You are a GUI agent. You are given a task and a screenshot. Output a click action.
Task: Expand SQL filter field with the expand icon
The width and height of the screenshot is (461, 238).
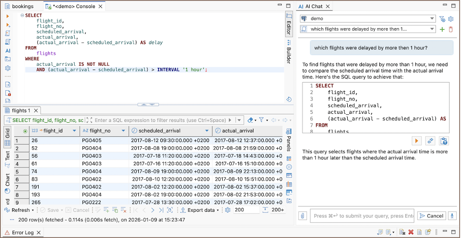click(90, 120)
